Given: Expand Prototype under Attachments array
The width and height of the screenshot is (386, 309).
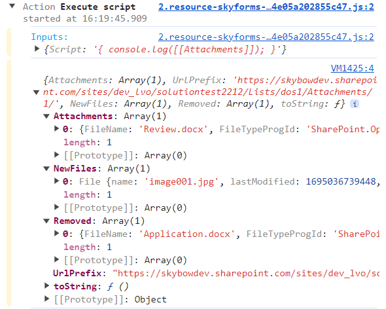Looking at the screenshot, I should 57,154.
